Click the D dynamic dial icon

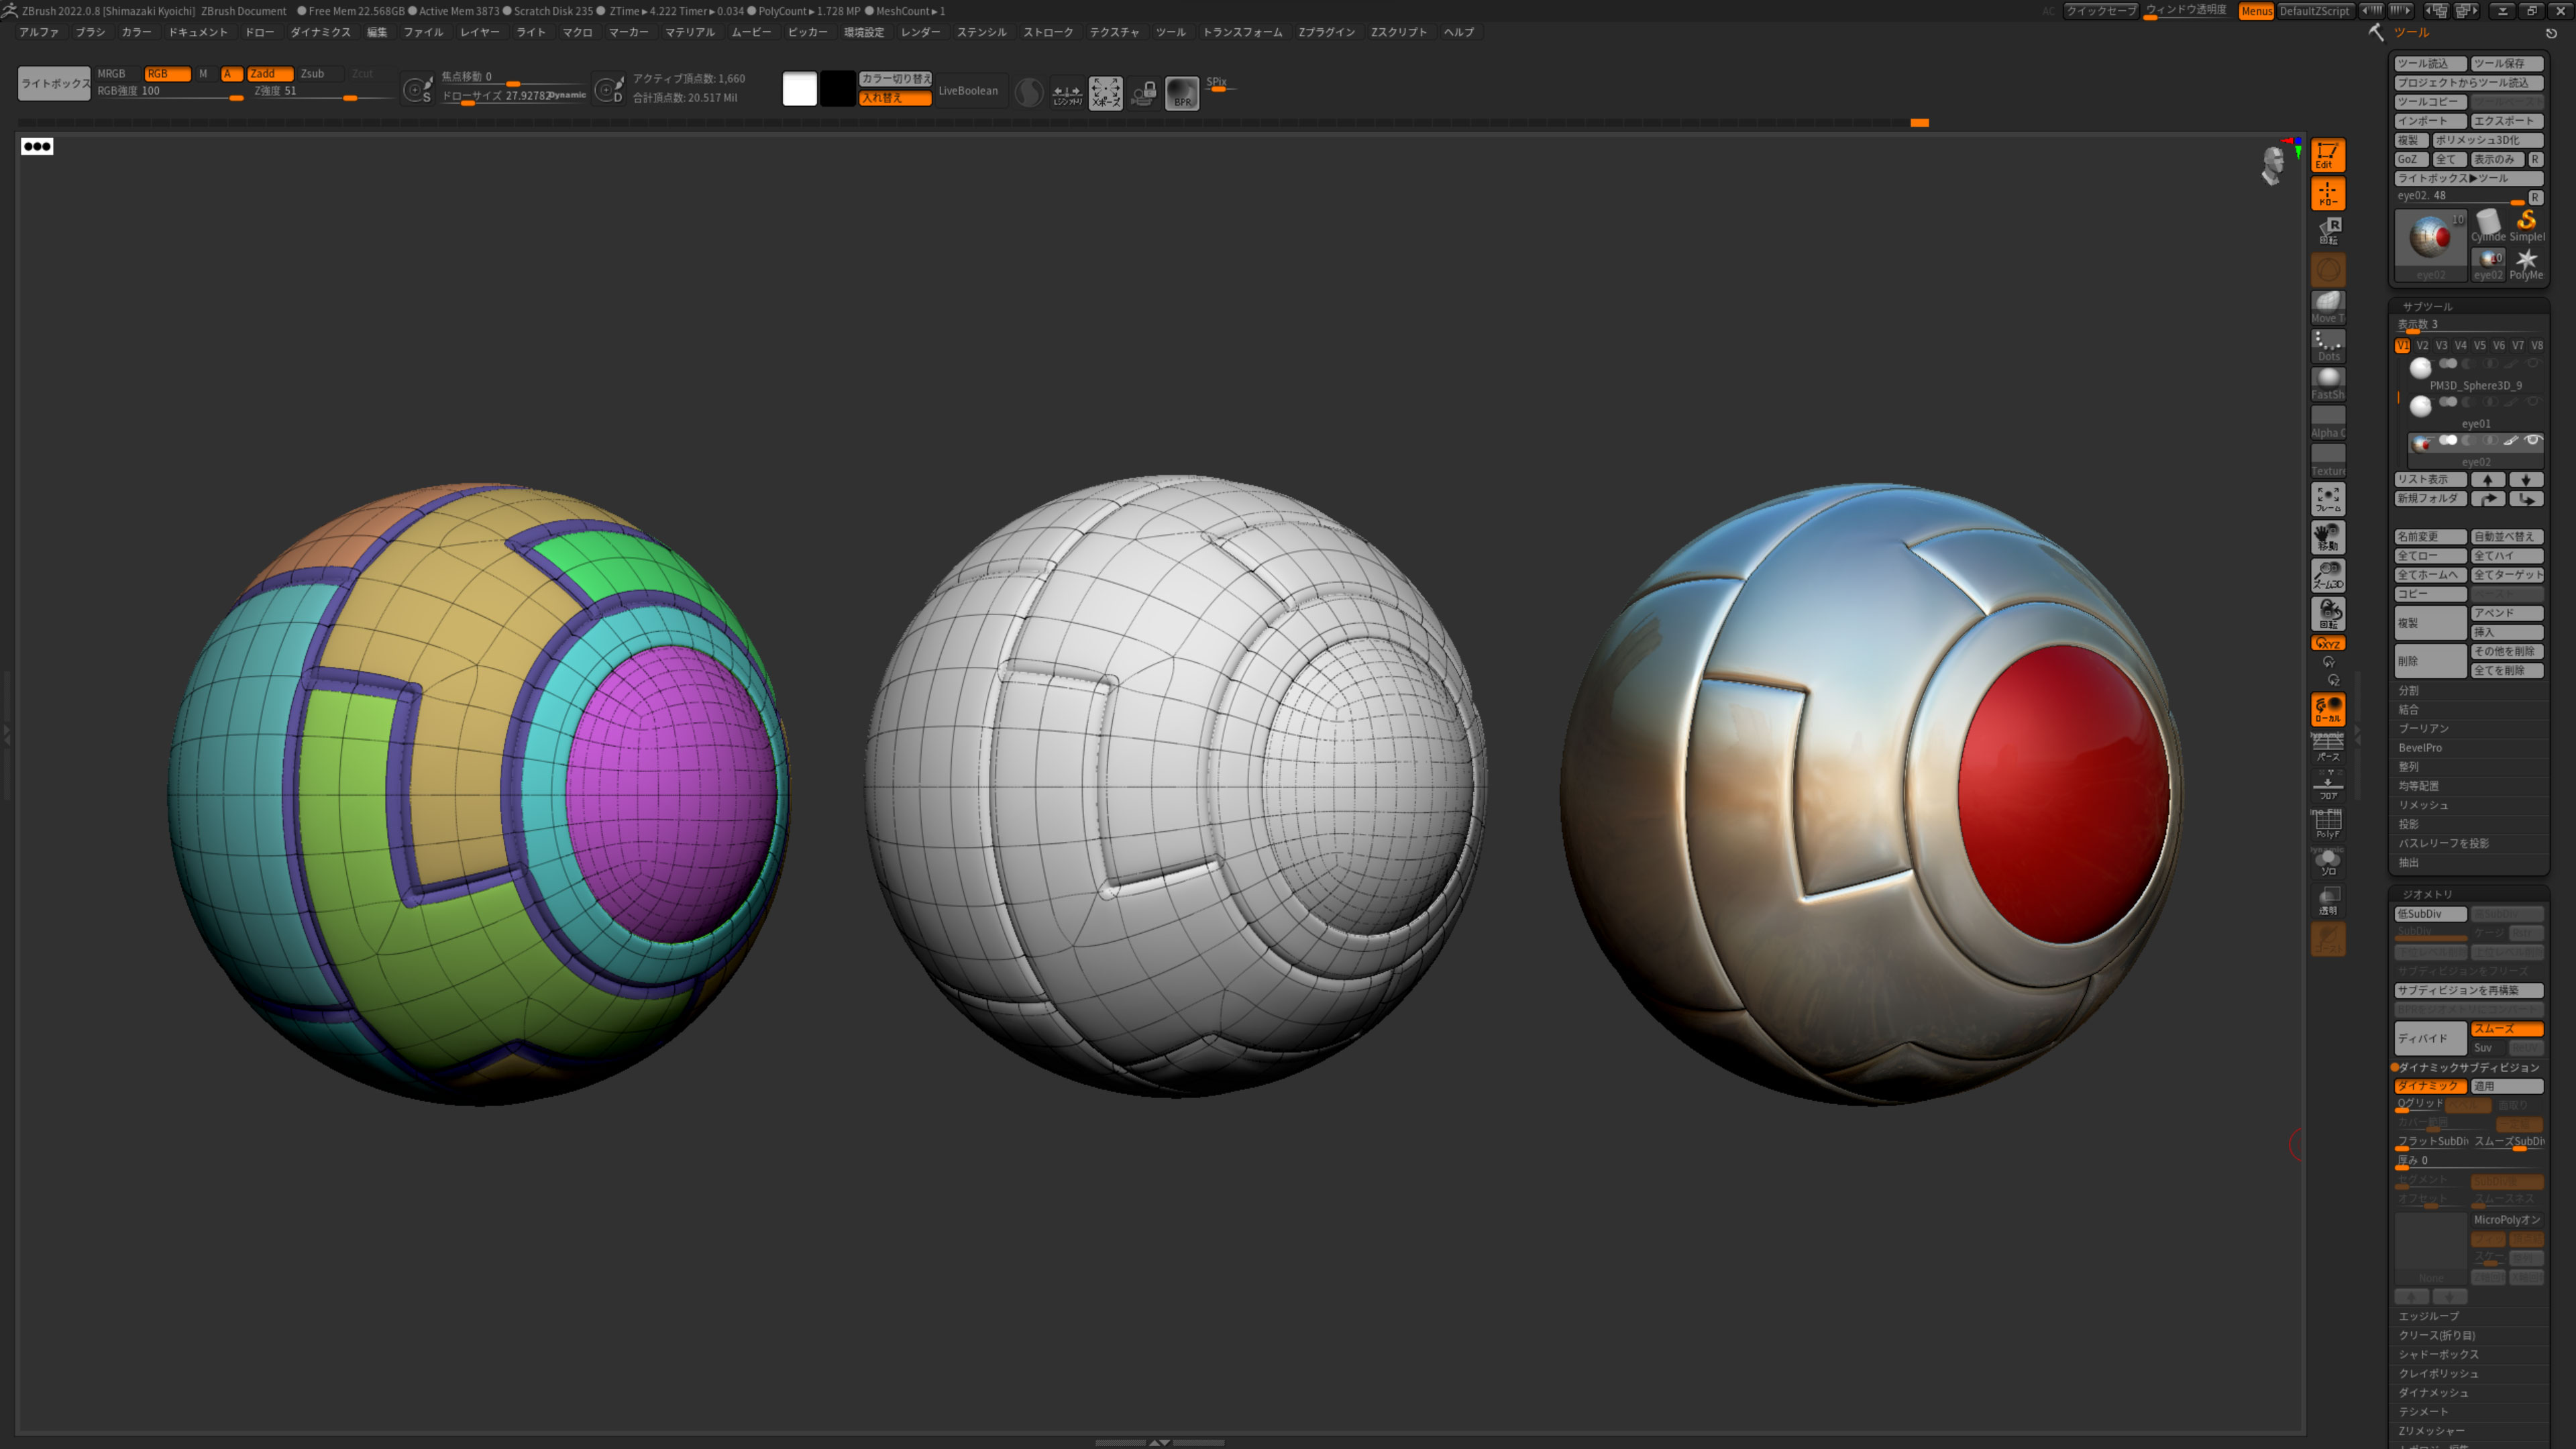[608, 90]
